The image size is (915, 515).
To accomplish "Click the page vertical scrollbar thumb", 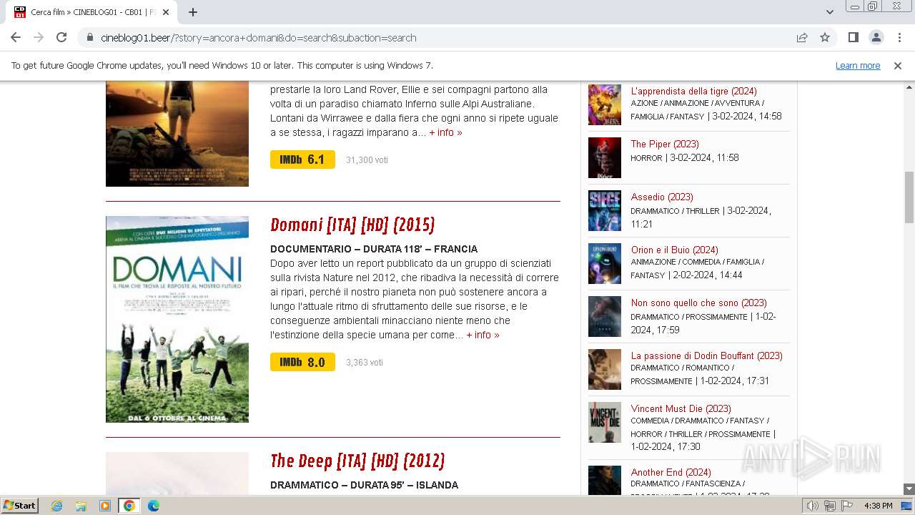I will (x=909, y=197).
